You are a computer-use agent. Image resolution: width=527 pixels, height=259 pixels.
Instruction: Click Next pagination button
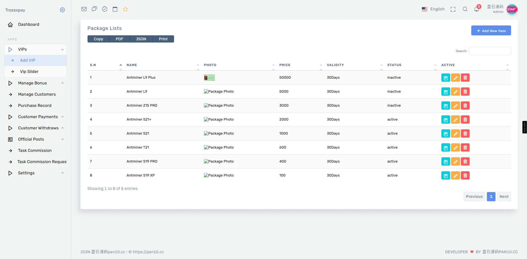pos(504,197)
